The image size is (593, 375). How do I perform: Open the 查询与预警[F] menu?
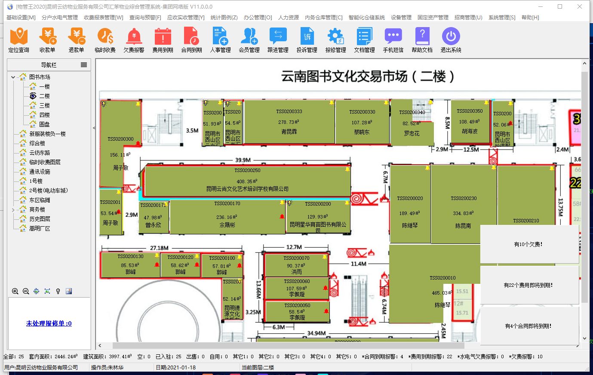145,18
